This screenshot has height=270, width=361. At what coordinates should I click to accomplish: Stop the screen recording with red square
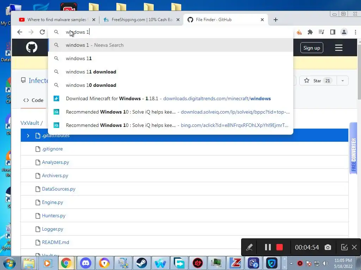click(280, 247)
